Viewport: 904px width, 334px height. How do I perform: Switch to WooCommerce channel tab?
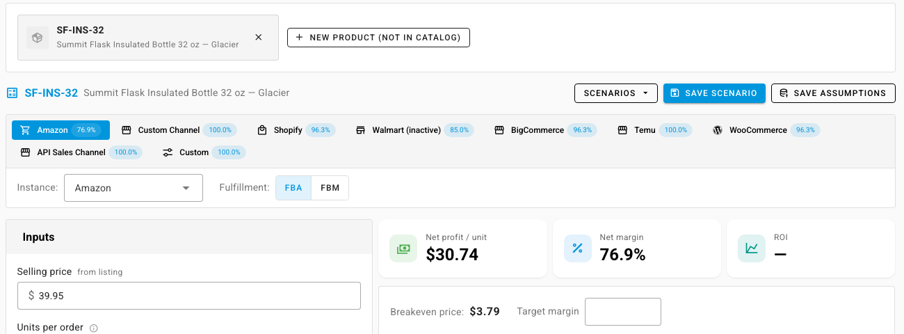point(766,130)
